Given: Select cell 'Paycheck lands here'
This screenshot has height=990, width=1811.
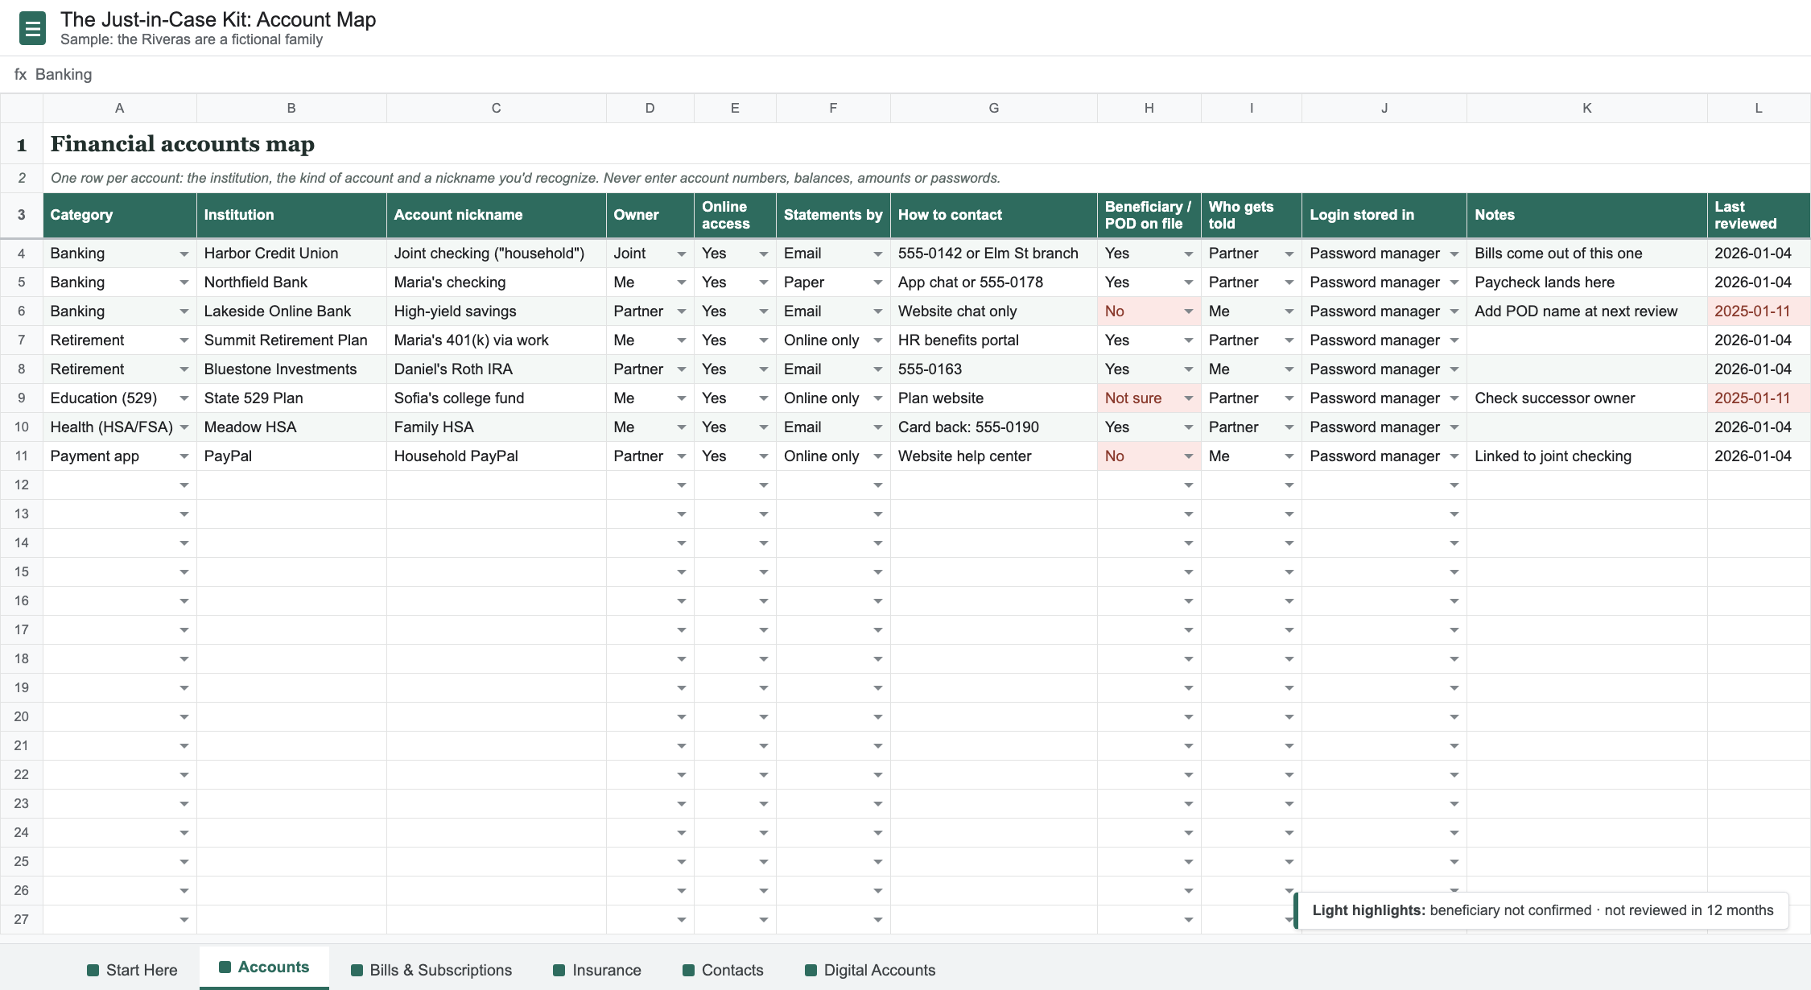Looking at the screenshot, I should tap(1587, 282).
